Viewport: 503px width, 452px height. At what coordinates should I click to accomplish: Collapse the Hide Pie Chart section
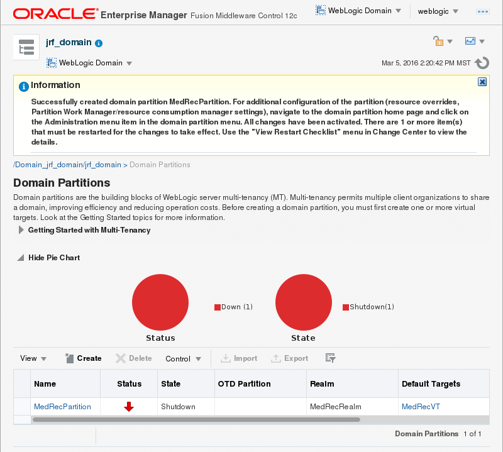[21, 258]
